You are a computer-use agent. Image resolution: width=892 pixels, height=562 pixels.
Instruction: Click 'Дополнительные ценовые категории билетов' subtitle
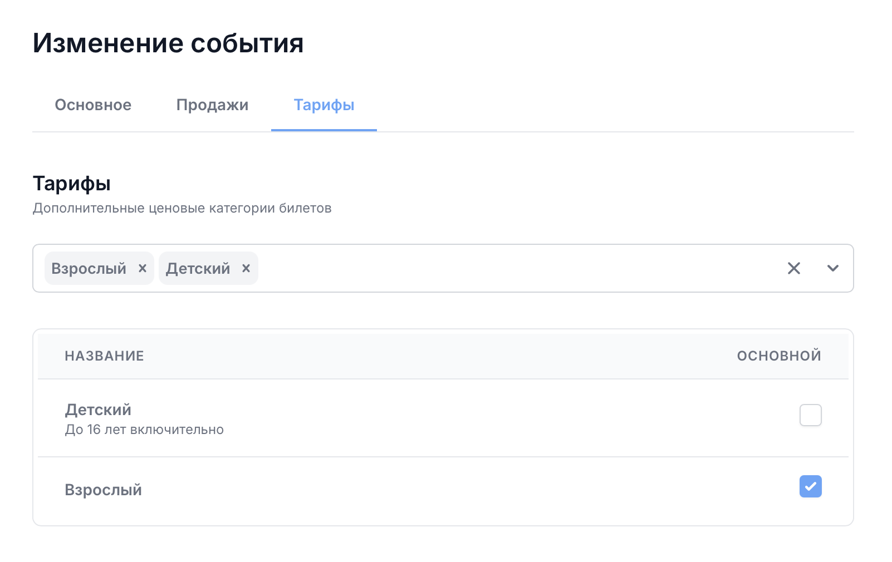182,208
